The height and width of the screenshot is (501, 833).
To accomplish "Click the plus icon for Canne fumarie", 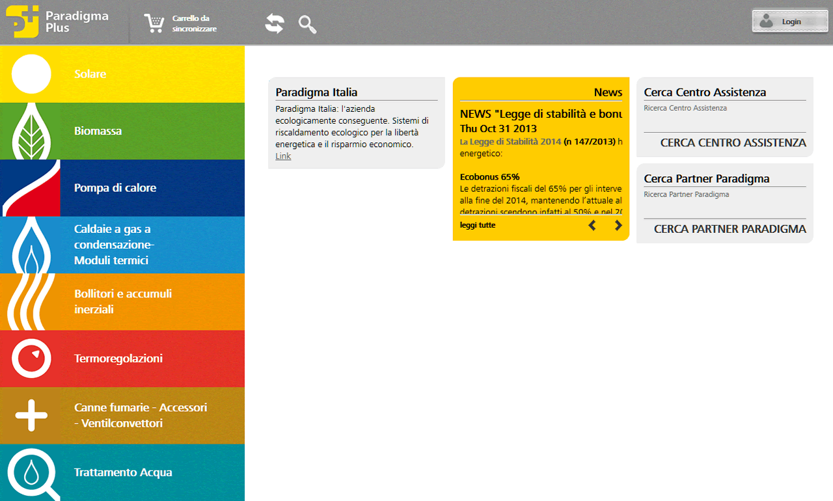I will [x=31, y=416].
